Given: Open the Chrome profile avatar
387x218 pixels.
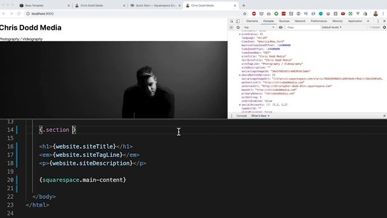Looking at the screenshot, I should point(376,14).
